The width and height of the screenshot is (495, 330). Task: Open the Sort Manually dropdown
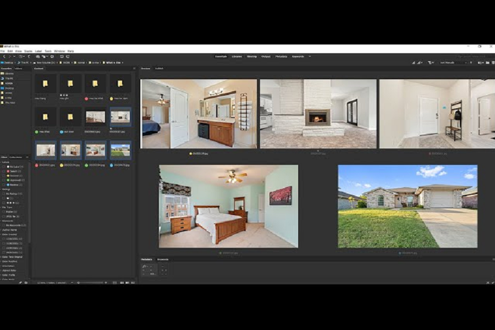coord(453,63)
